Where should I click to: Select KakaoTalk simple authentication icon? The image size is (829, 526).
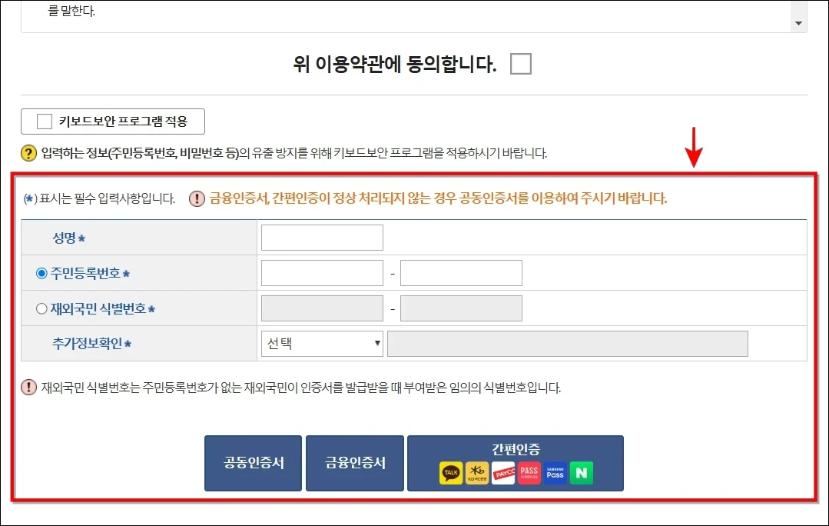[x=451, y=473]
